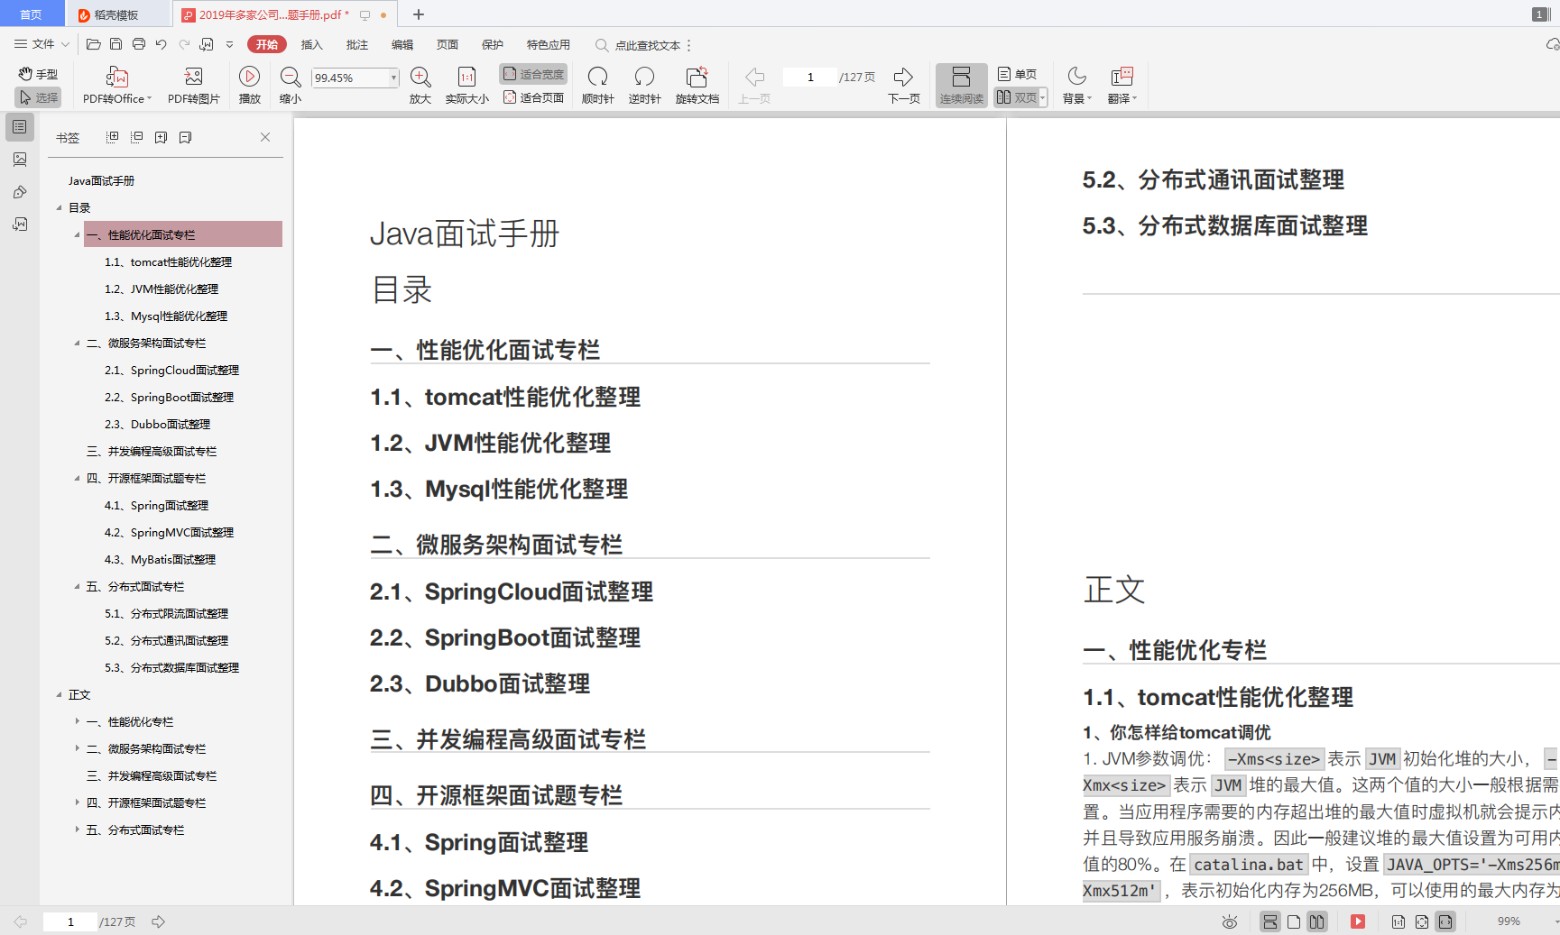Rotate page clockwise (顺时针)
The image size is (1560, 935).
597,86
